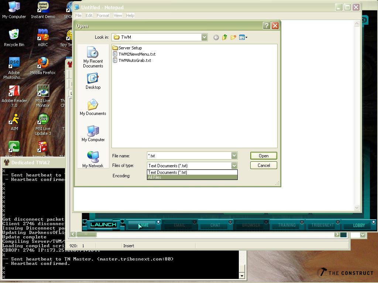Switch to the CHAT tab in game window
378x283 pixels.
pos(215,225)
